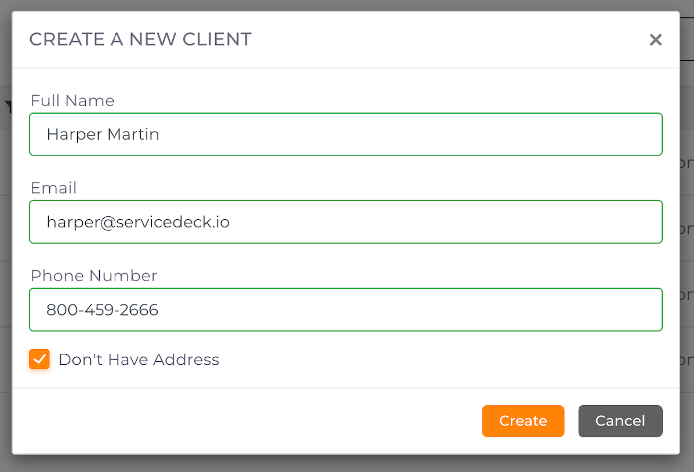Click the Don't Have Address label text
The height and width of the screenshot is (472, 694).
139,360
